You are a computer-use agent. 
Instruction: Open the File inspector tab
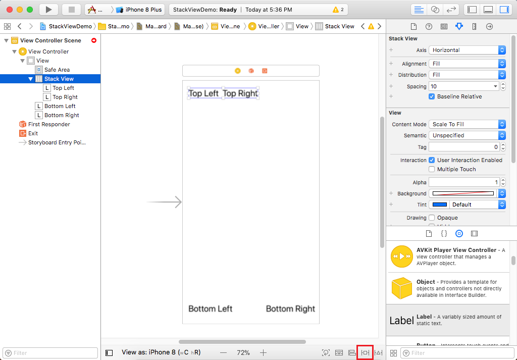[413, 26]
